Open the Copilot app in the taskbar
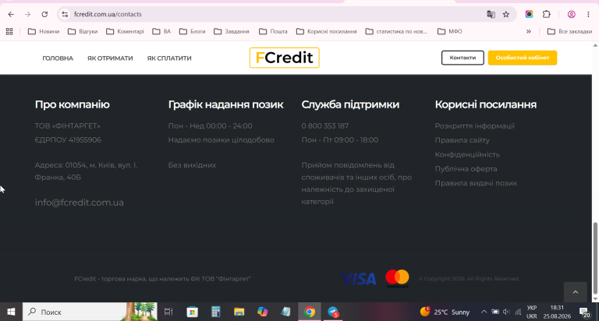The image size is (599, 321). coord(262,312)
